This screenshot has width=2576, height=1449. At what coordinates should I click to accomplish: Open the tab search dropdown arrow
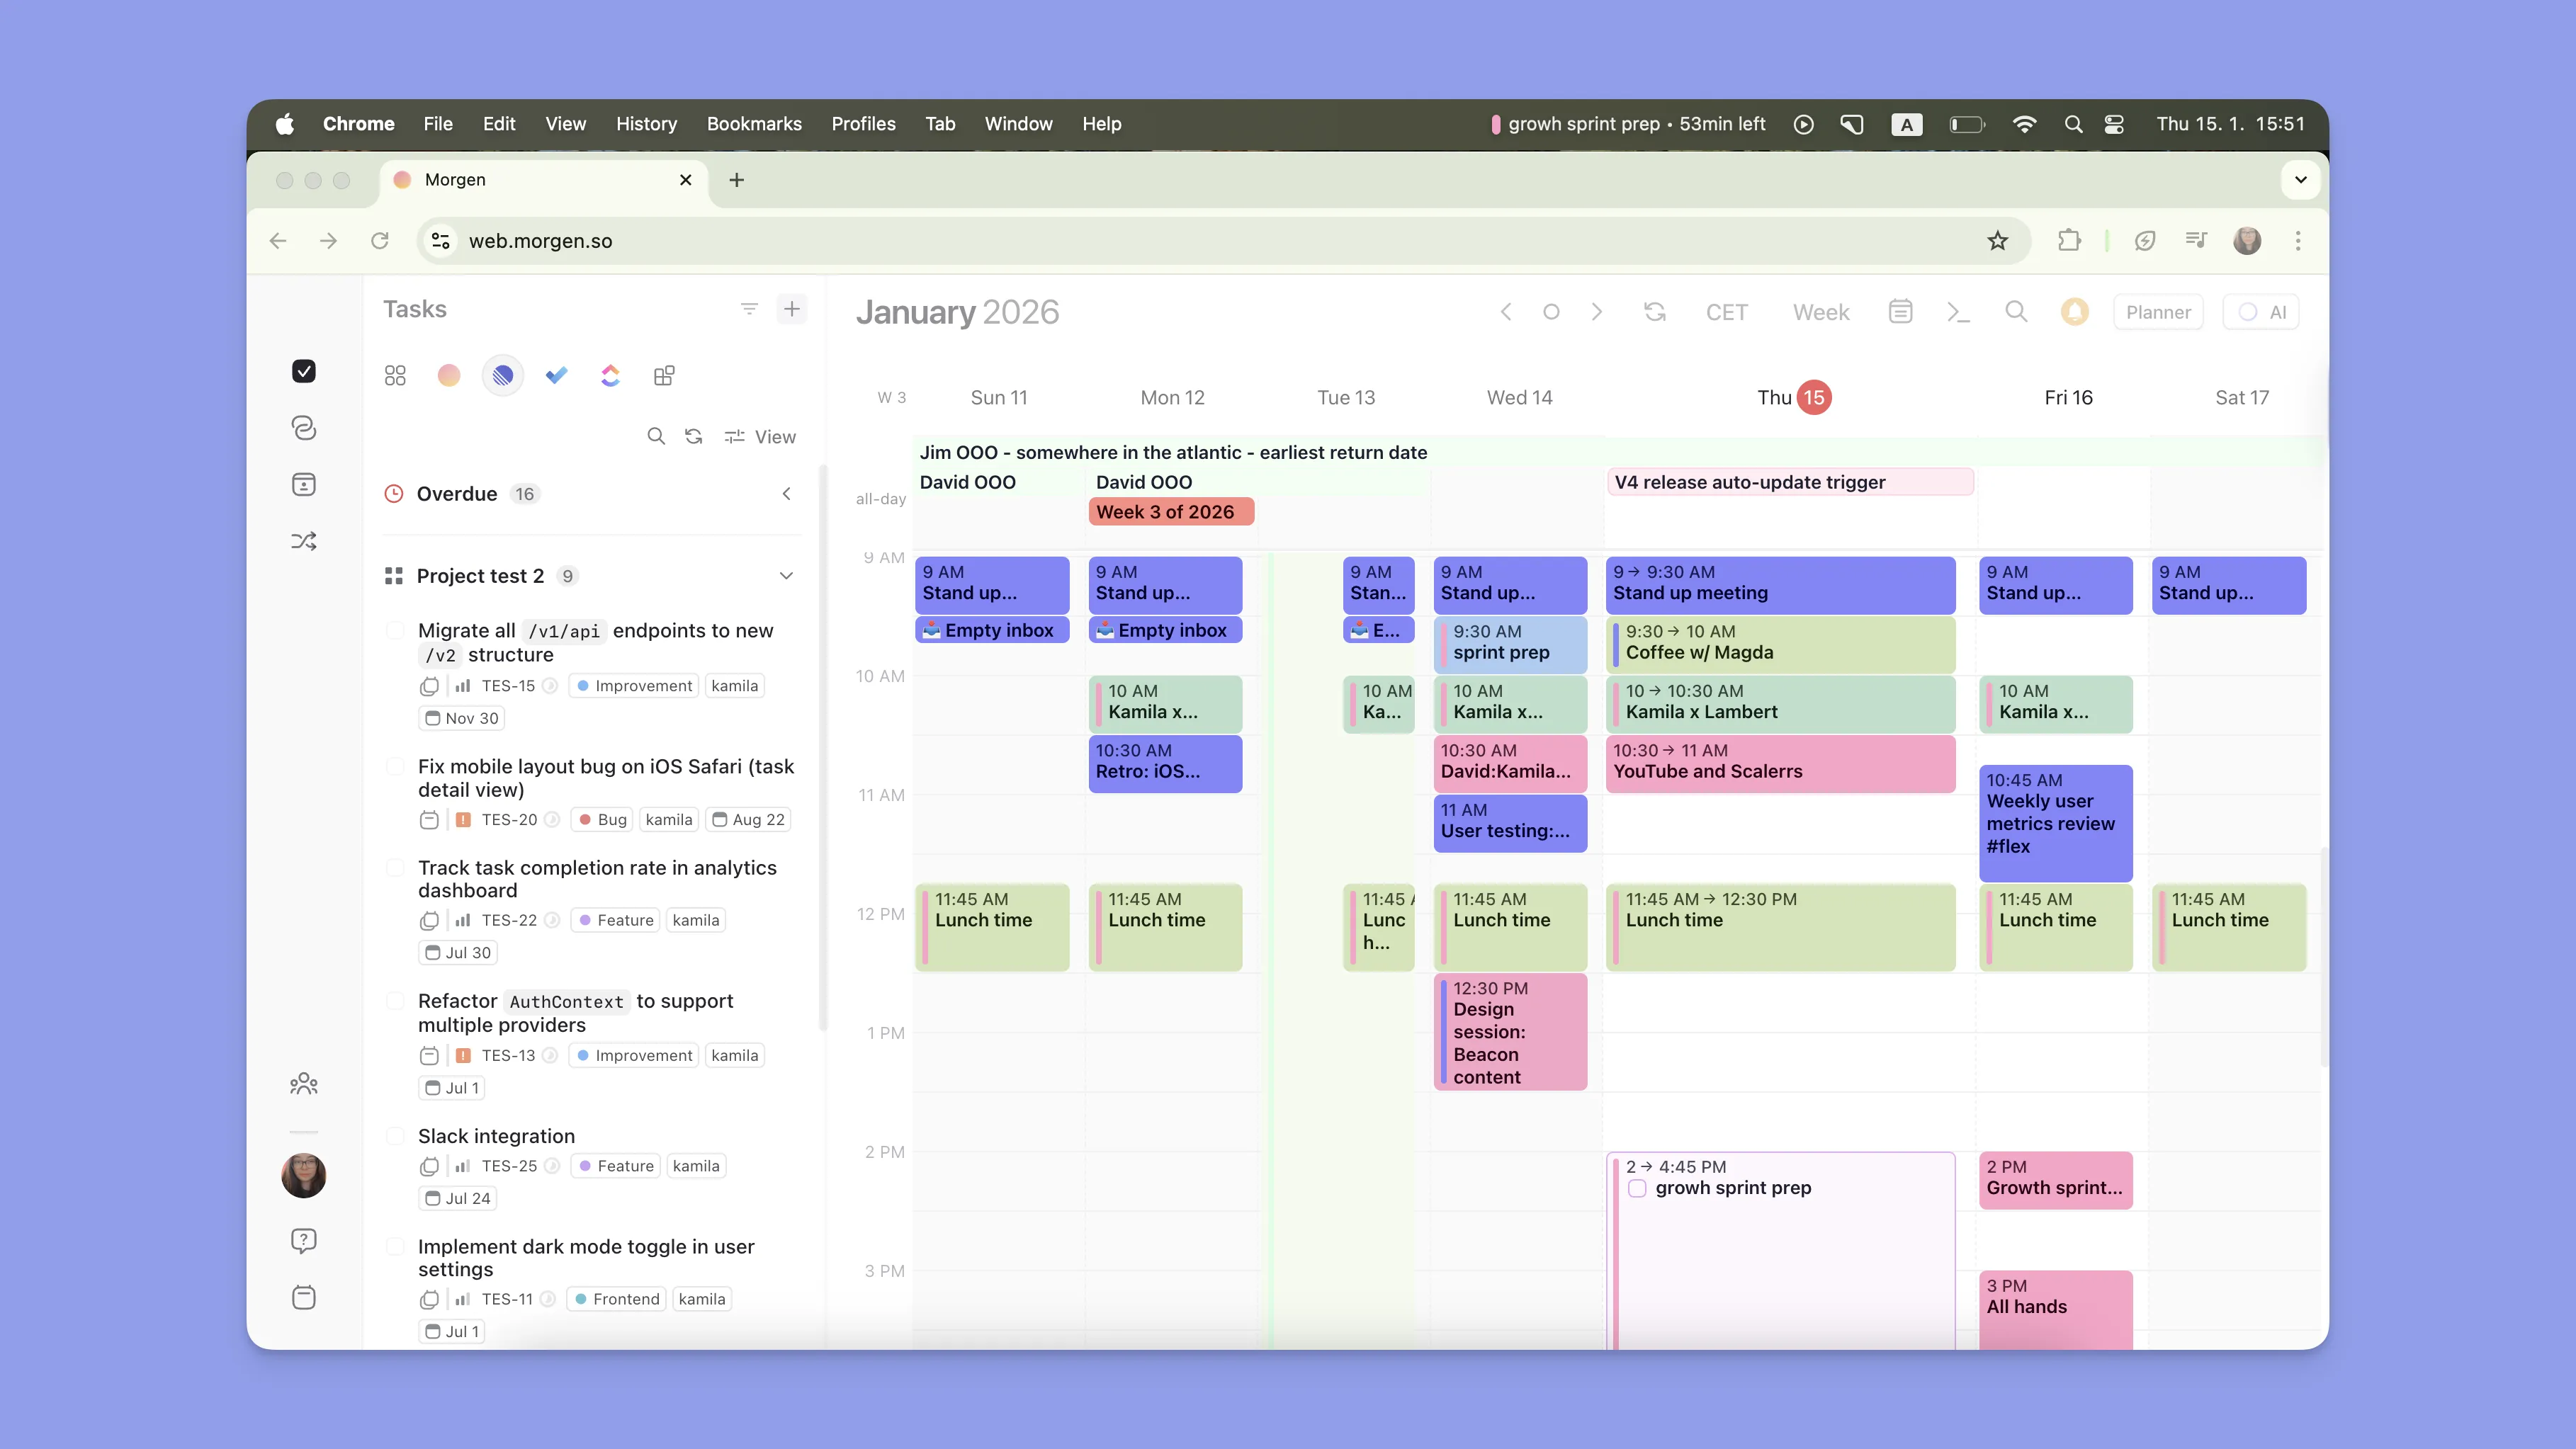coord(2301,180)
